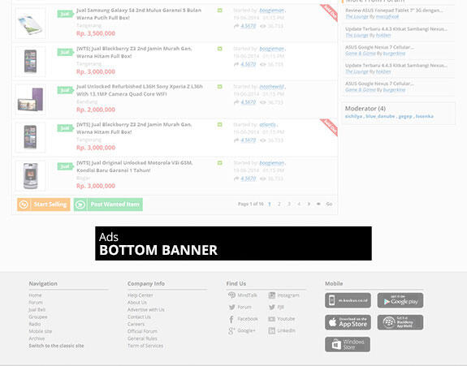Open Jual Beli in footer Navigation
This screenshot has width=467, height=366.
[x=37, y=309]
